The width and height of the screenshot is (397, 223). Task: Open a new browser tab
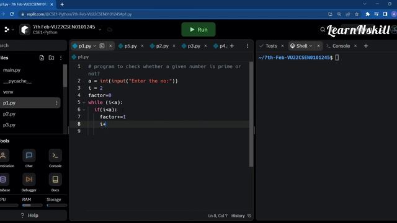click(62, 4)
